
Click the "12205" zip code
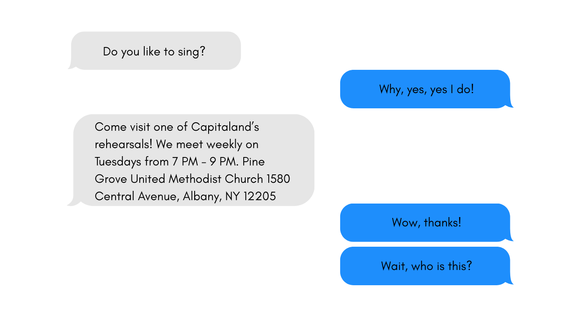259,196
